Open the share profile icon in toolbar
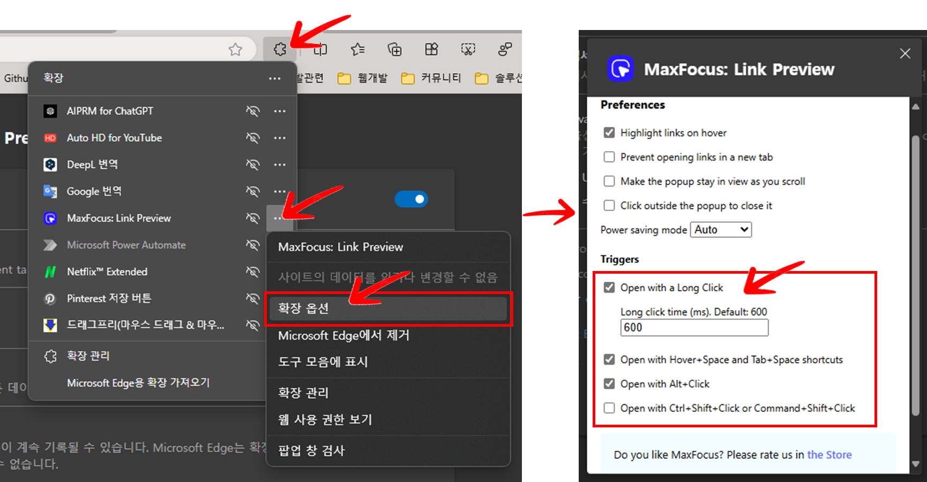Viewport: 927px width, 482px height. click(x=505, y=50)
